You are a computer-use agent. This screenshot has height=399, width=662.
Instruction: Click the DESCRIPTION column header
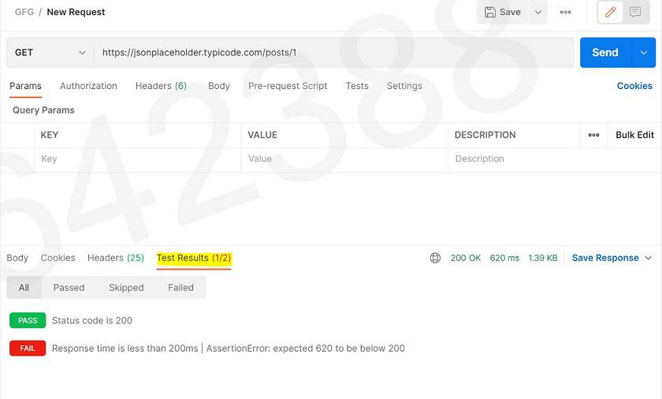click(485, 135)
